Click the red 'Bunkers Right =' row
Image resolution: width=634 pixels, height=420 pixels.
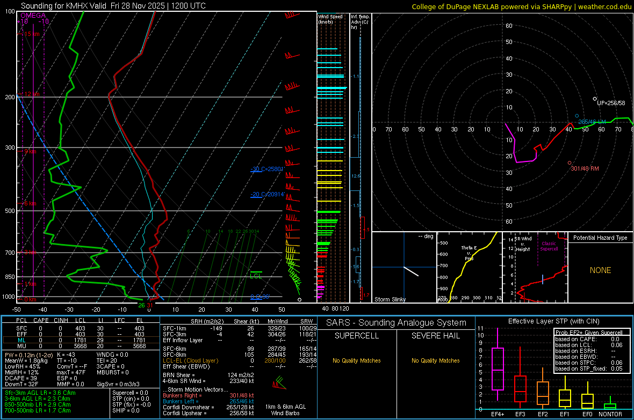tap(208, 395)
